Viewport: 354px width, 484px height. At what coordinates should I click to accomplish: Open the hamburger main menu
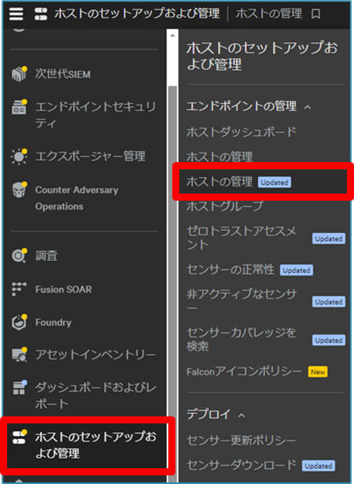17,14
